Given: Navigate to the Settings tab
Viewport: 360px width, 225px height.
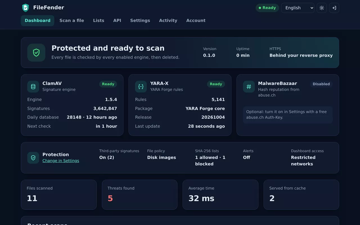Looking at the screenshot, I should click(x=140, y=21).
